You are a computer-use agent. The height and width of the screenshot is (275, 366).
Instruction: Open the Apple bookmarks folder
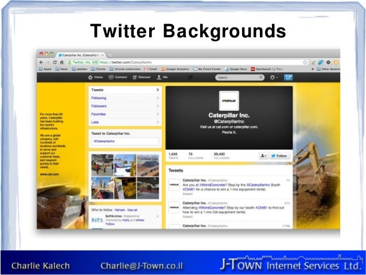(x=45, y=69)
